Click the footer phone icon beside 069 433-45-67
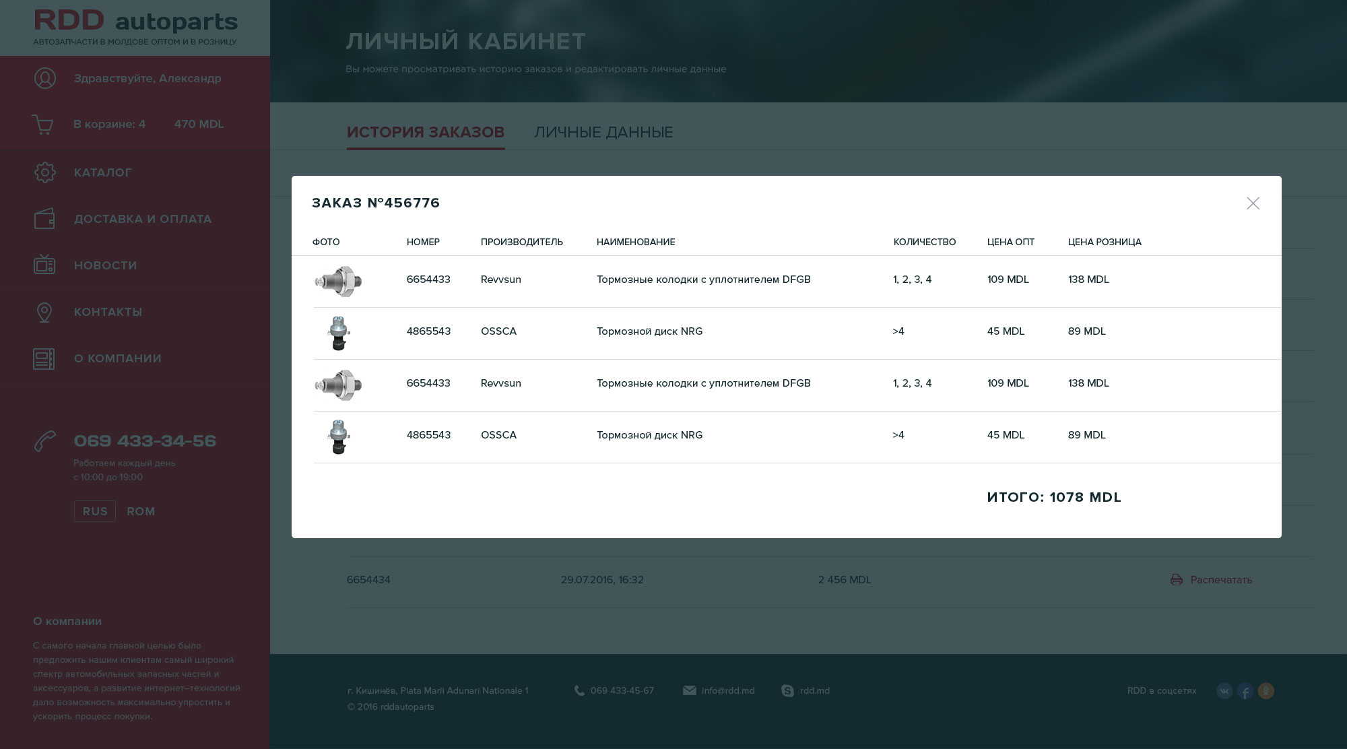1347x749 pixels. coord(579,691)
